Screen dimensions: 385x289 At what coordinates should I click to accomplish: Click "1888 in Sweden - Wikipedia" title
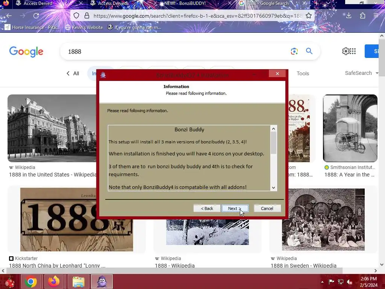[x=303, y=266]
